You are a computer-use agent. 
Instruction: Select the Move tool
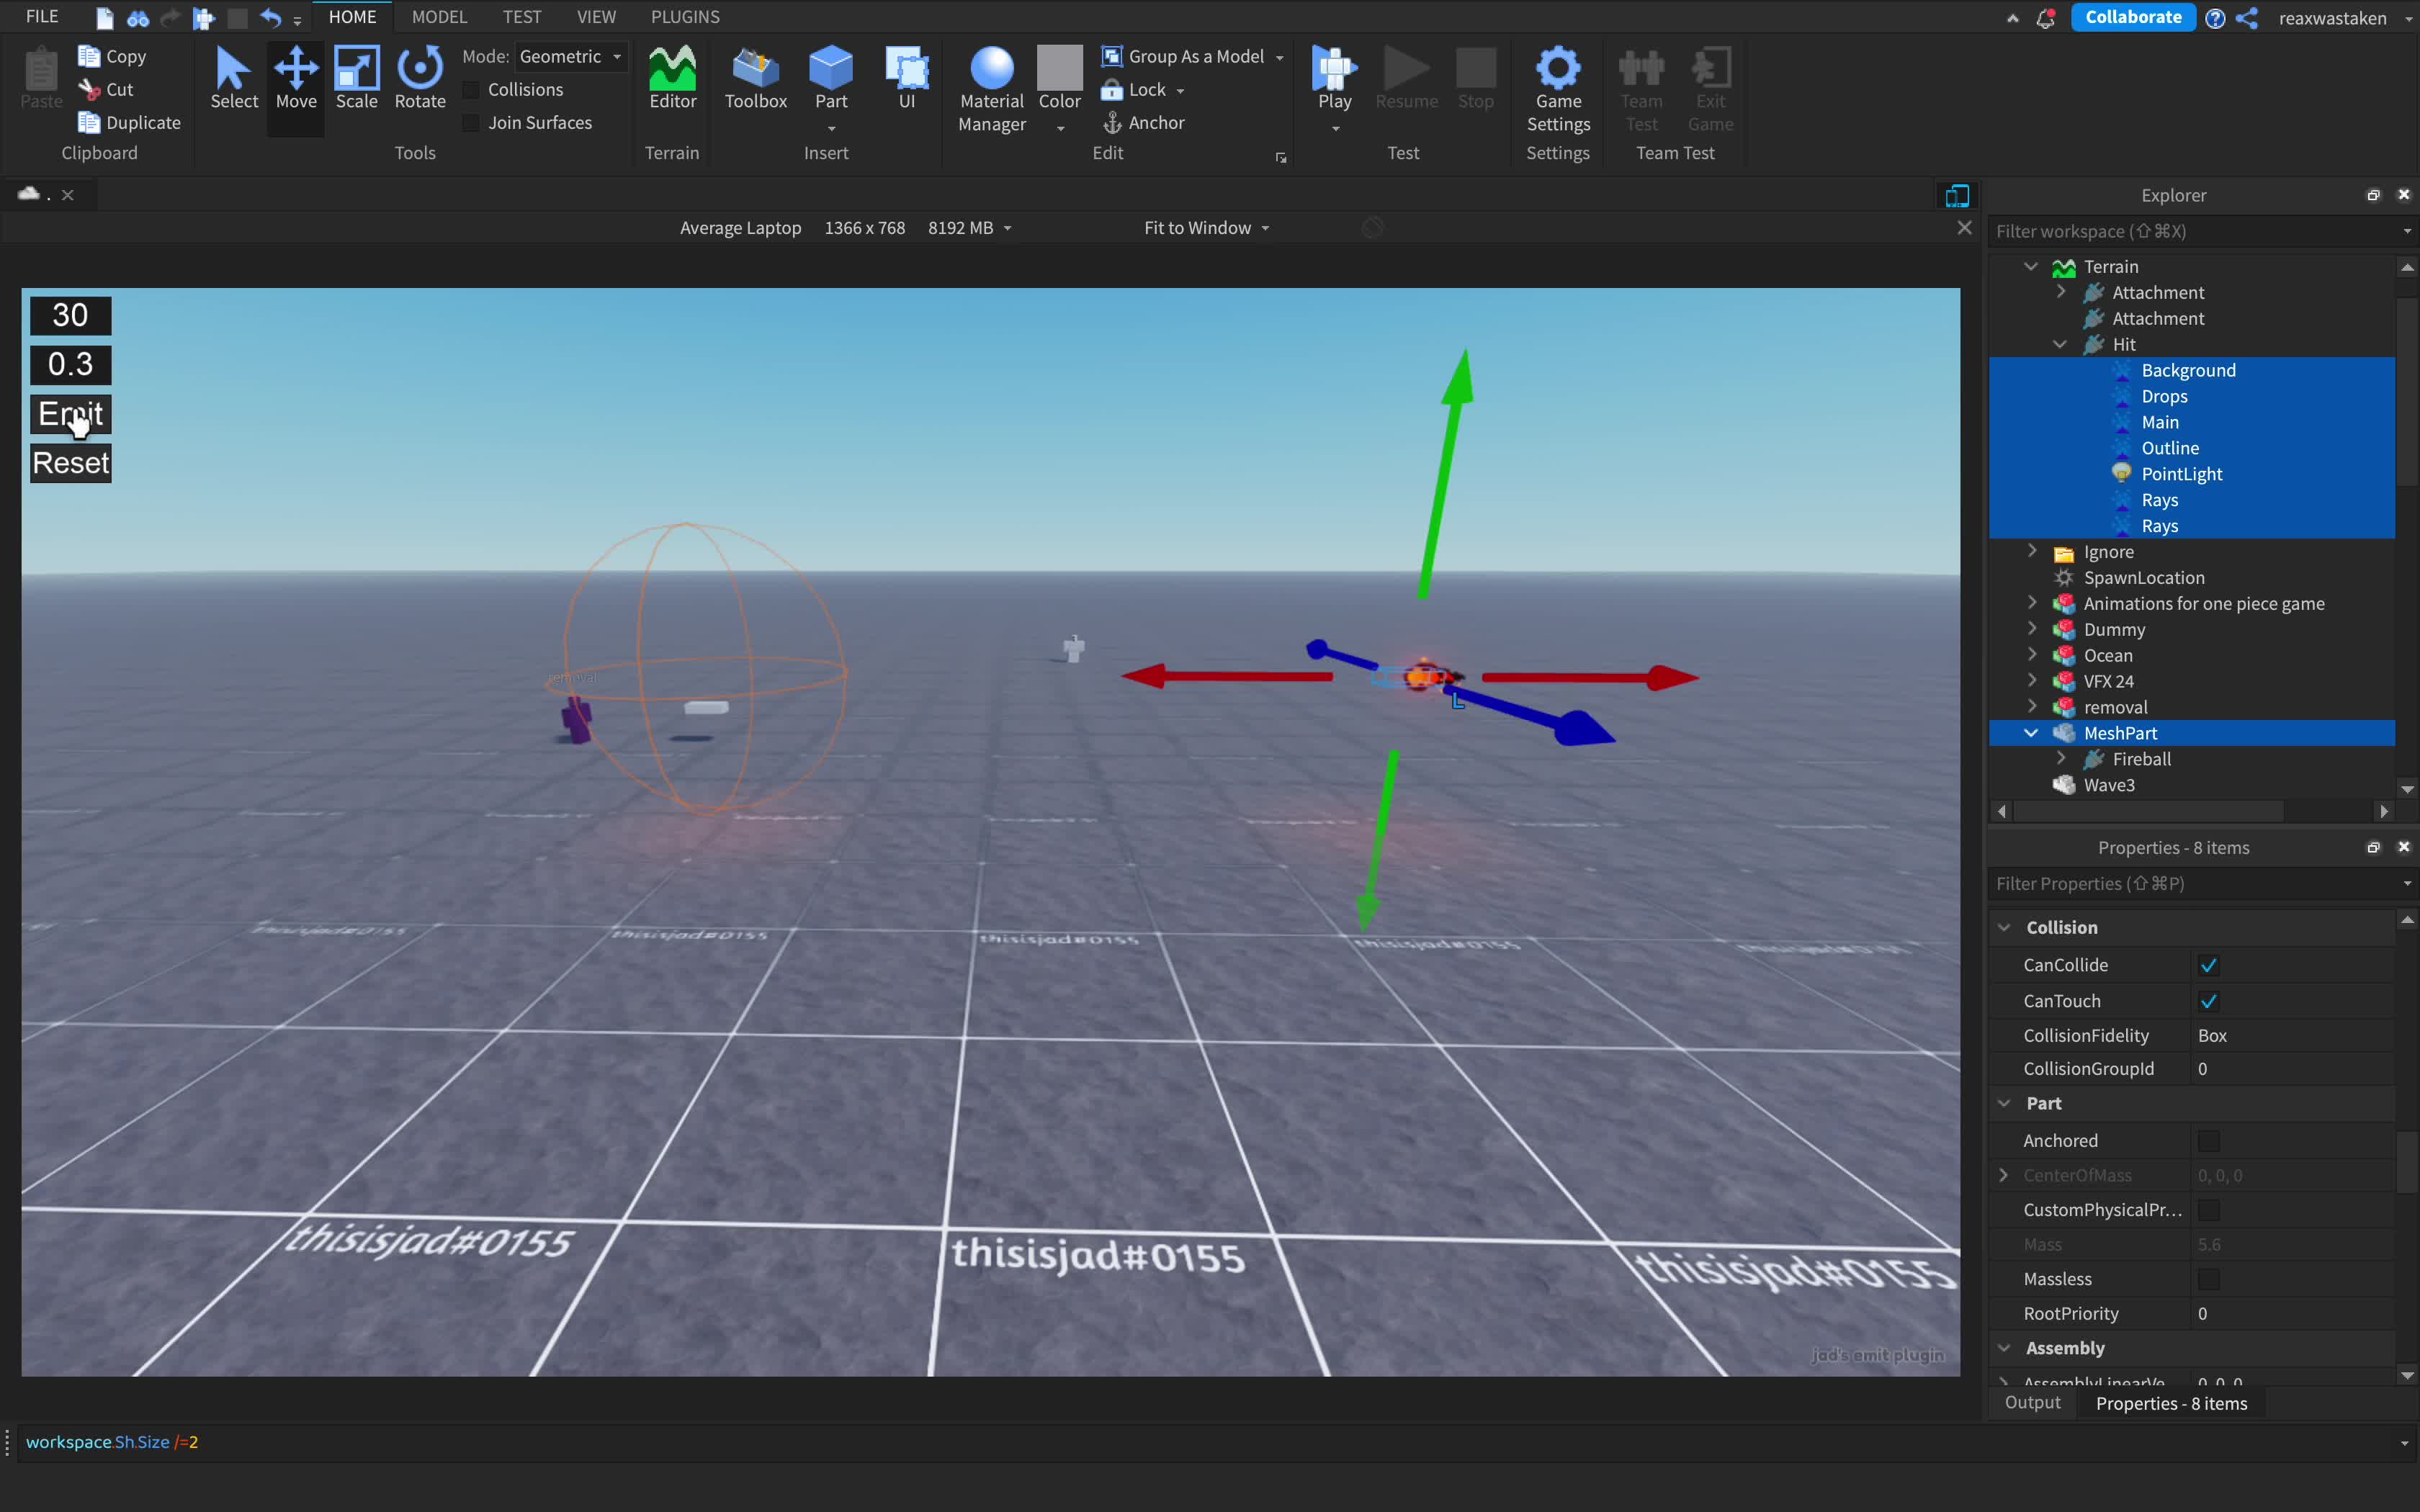296,78
